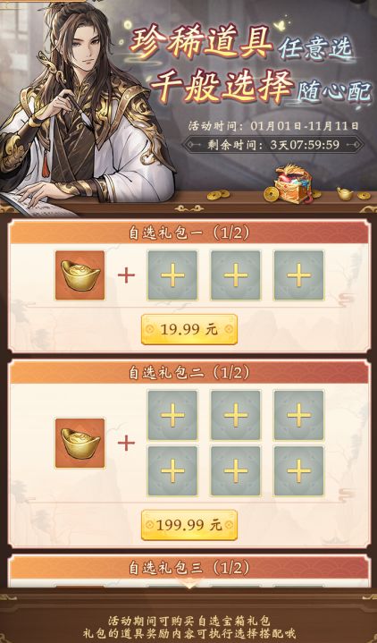Viewport: 377px width, 643px height.
Task: Choose top-left plus slot in 自选礼包二
Action: point(172,416)
